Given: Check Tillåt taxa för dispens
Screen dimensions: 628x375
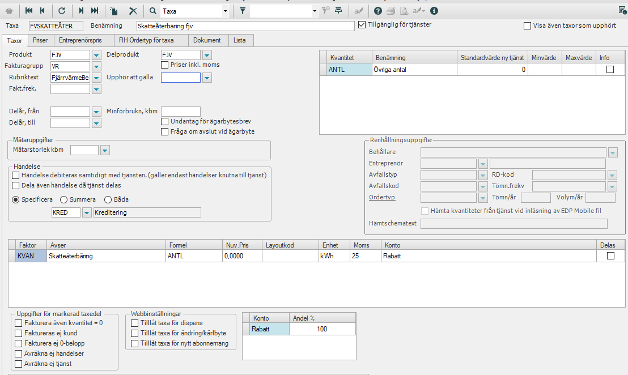Looking at the screenshot, I should (134, 323).
